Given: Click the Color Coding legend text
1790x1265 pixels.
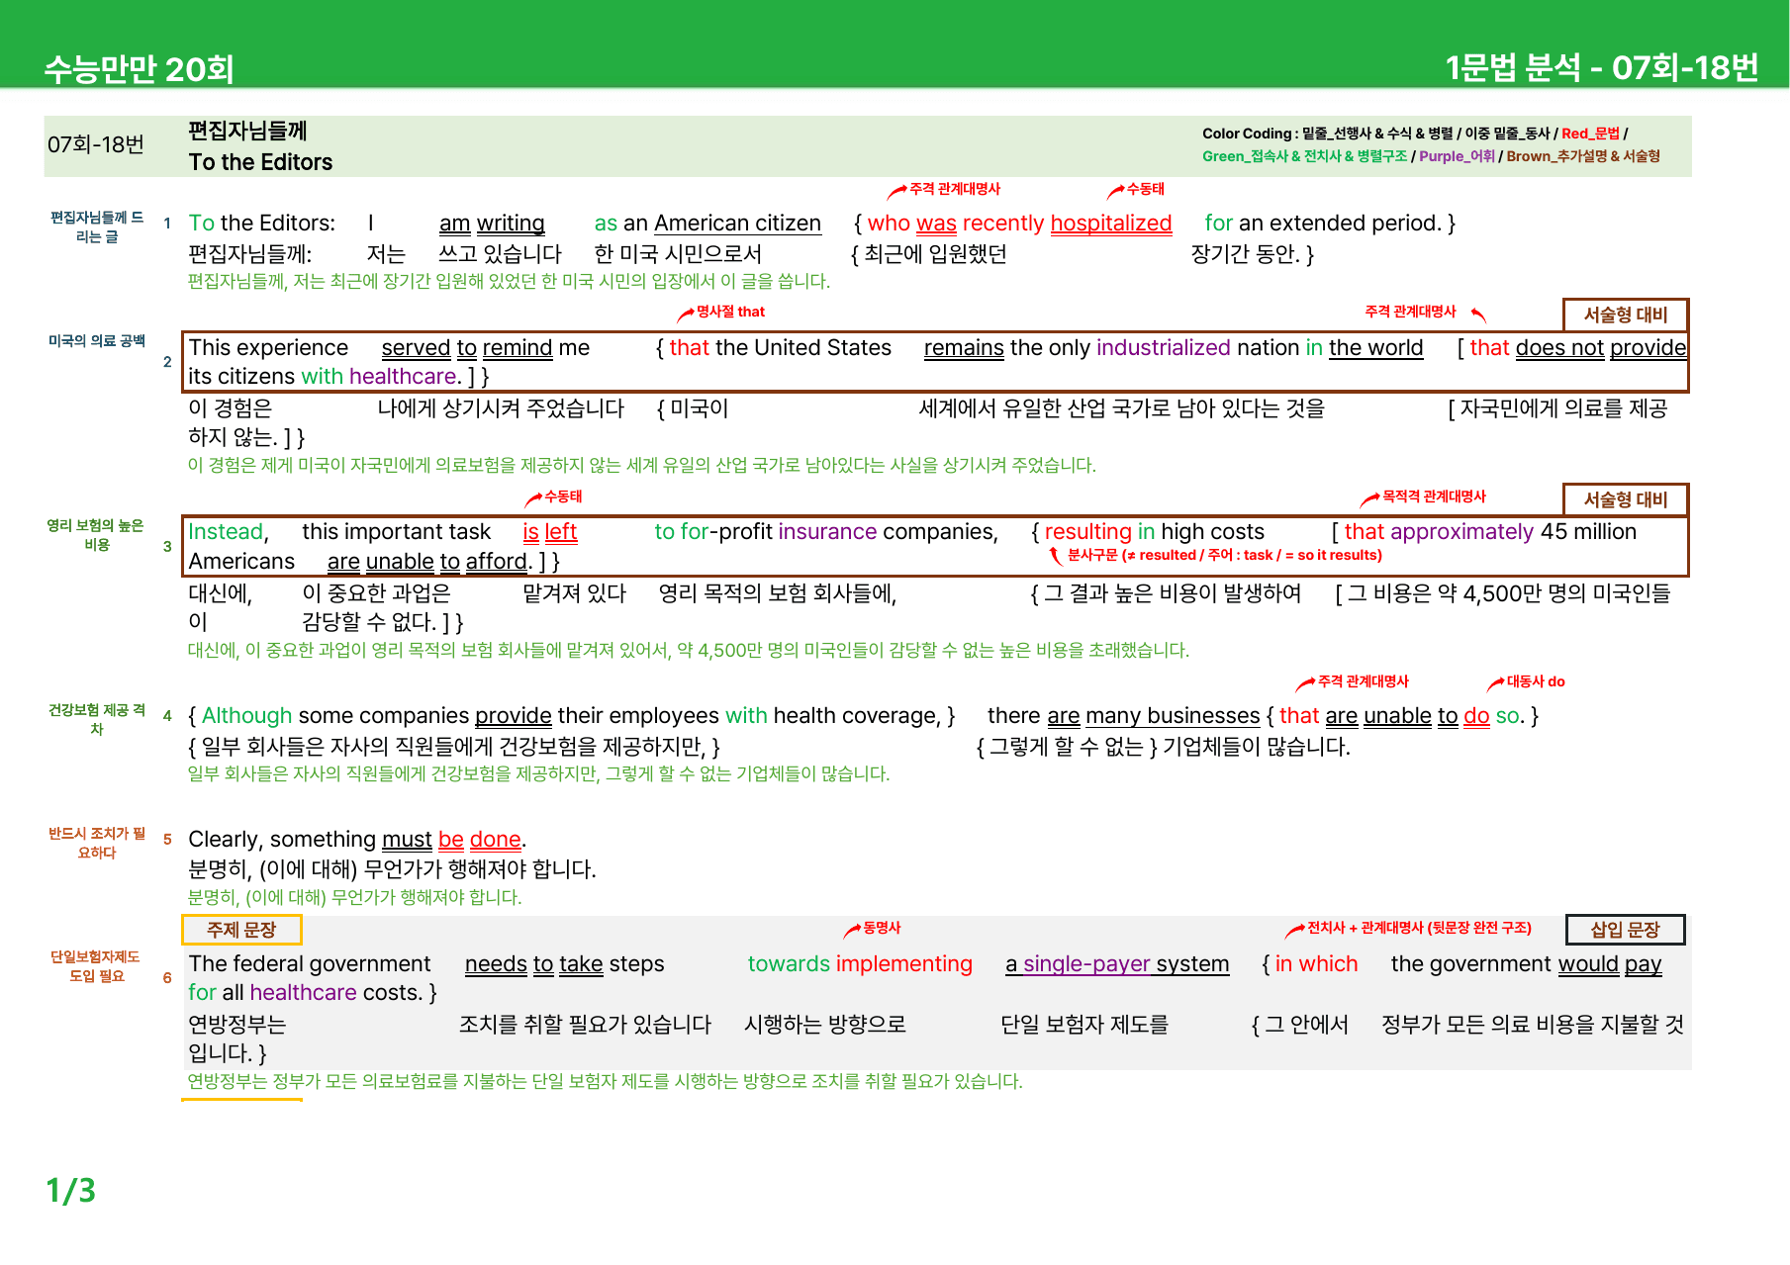Looking at the screenshot, I should pos(1431,144).
